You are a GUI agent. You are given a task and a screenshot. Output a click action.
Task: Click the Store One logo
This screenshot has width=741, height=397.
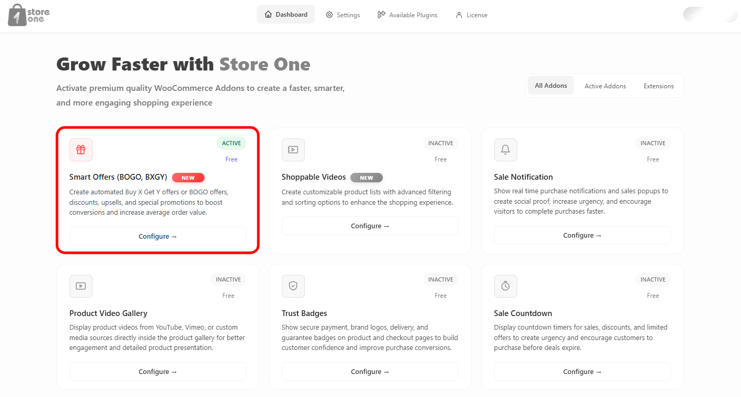[x=29, y=15]
